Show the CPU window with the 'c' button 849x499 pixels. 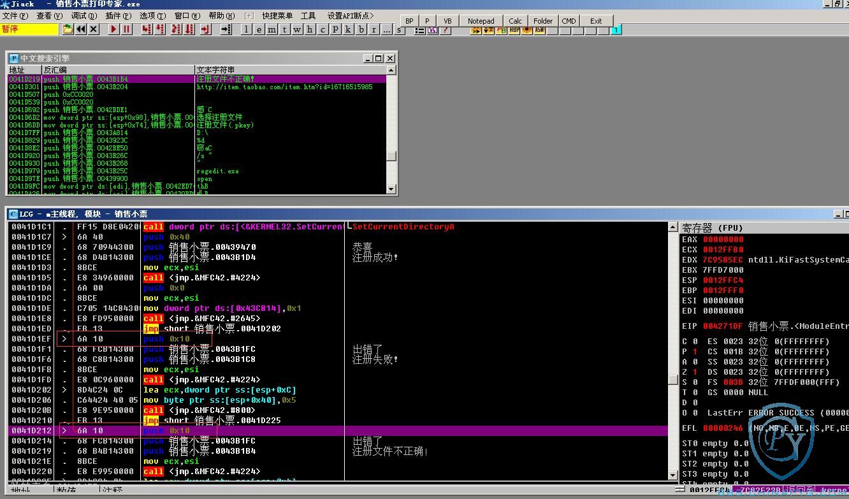[x=323, y=29]
